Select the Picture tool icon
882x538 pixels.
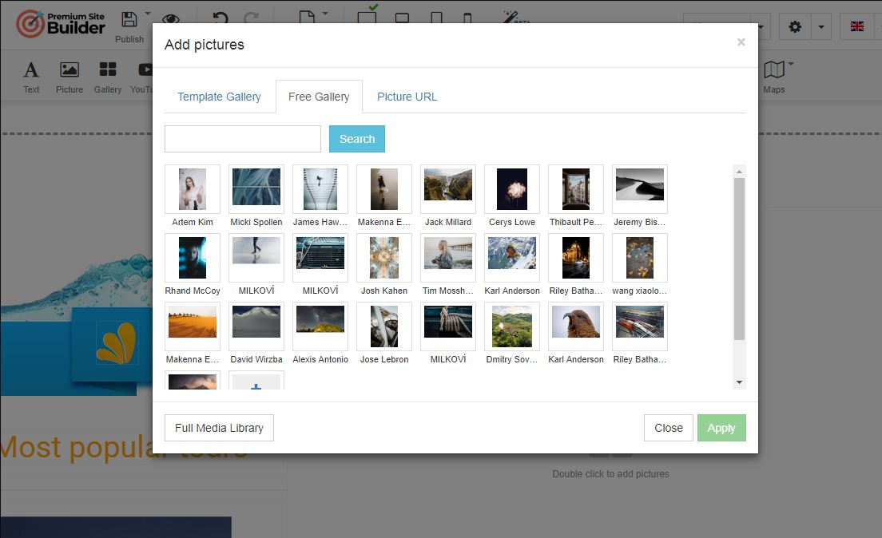coord(70,69)
